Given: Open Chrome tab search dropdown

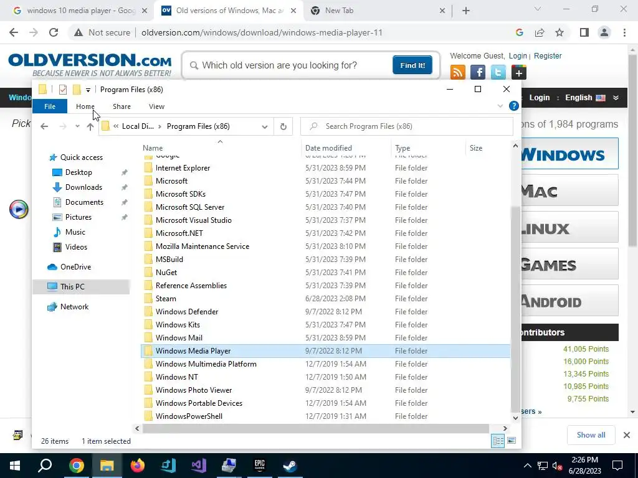Looking at the screenshot, I should click(538, 9).
